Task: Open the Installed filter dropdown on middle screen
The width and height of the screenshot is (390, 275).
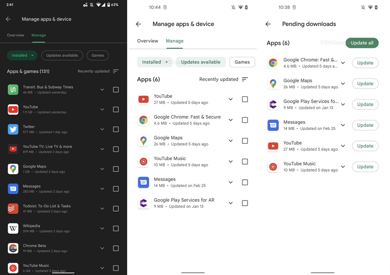Action: tap(154, 62)
